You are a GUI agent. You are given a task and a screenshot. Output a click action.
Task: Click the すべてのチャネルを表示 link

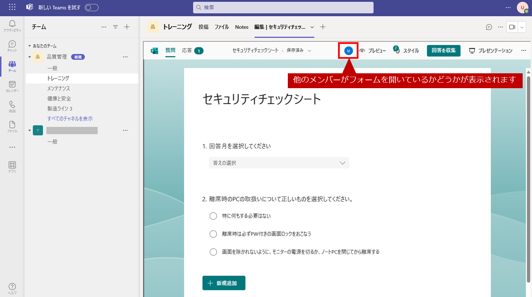tap(70, 119)
